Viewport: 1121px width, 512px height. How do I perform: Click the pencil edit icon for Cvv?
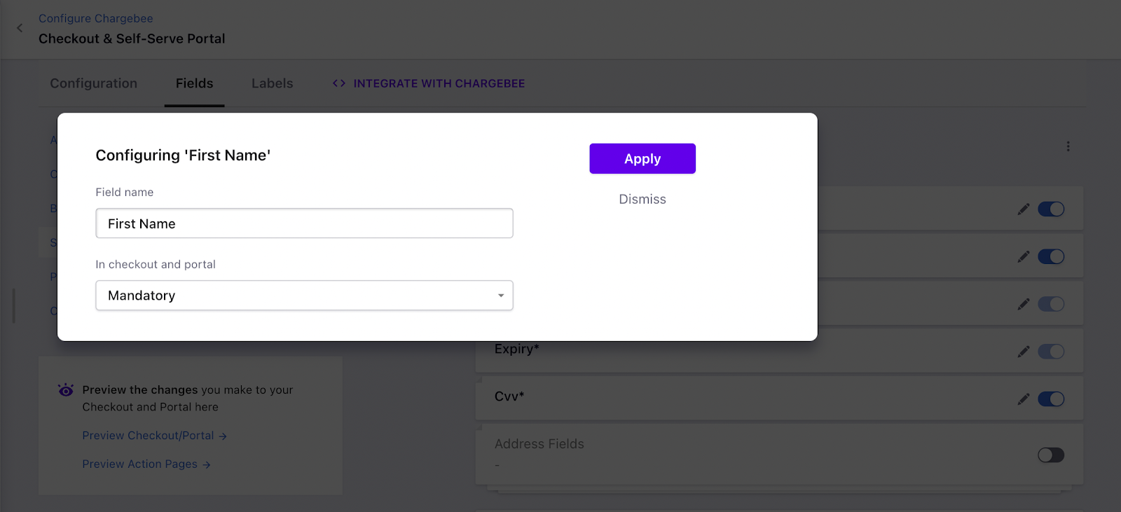point(1024,399)
